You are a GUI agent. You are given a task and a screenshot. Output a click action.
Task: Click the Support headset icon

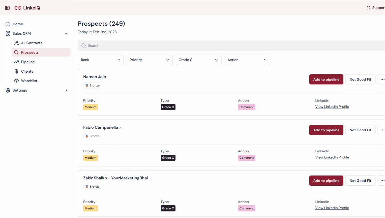pos(369,8)
